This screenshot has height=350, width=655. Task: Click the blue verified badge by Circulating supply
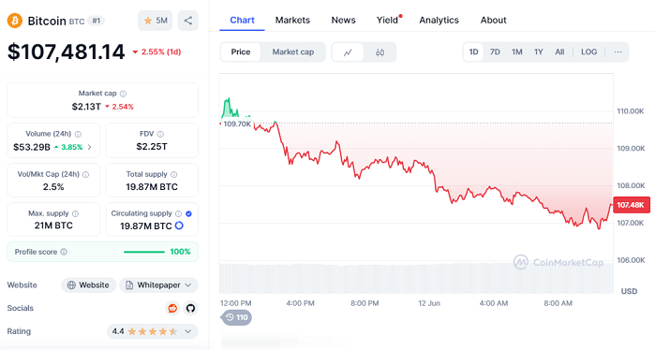tap(188, 214)
